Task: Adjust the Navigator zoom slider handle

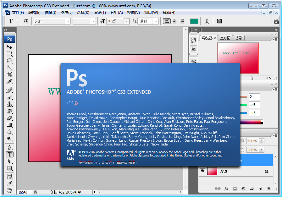Action: [251, 78]
